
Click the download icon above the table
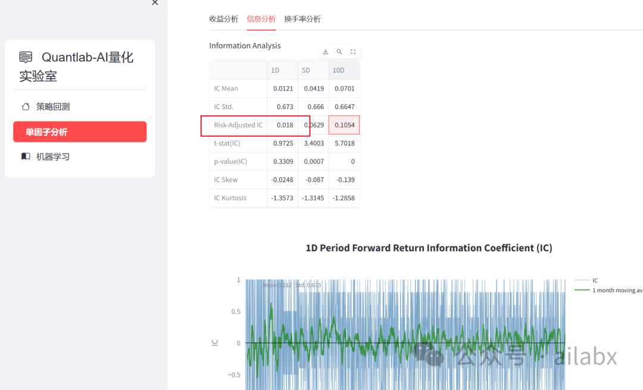(x=326, y=52)
